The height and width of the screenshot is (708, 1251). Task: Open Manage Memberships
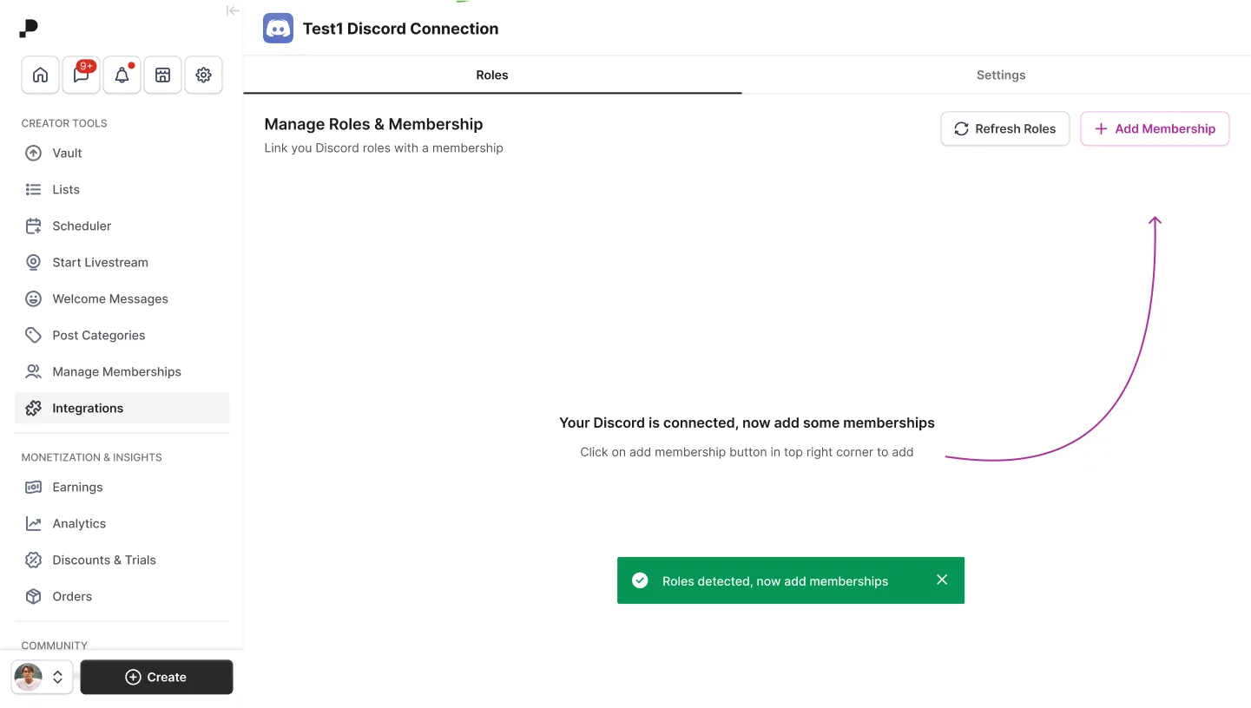116,371
